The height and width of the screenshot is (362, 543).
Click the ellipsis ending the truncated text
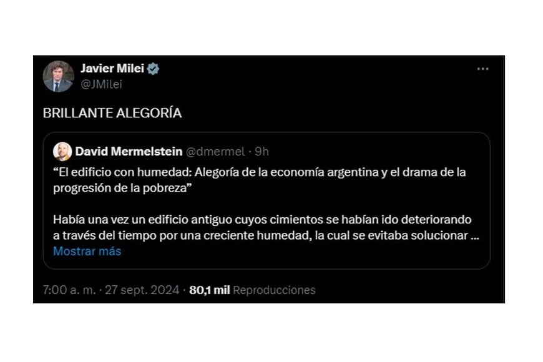point(475,237)
